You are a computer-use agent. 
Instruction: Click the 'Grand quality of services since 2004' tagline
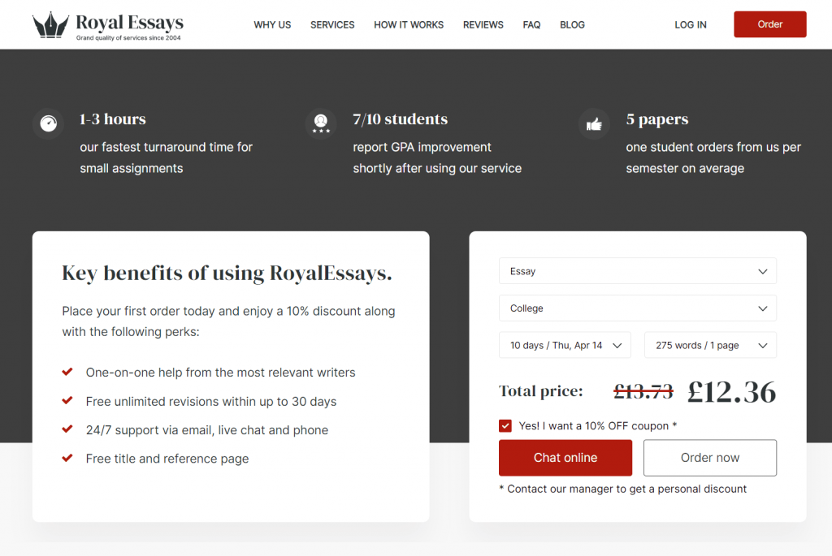[x=128, y=38]
